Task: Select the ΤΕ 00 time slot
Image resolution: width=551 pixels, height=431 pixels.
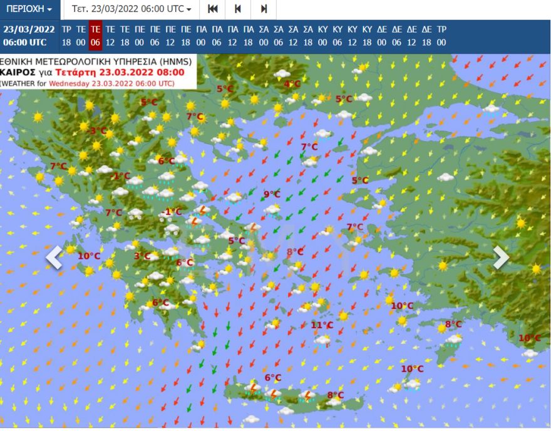Action: coord(81,36)
